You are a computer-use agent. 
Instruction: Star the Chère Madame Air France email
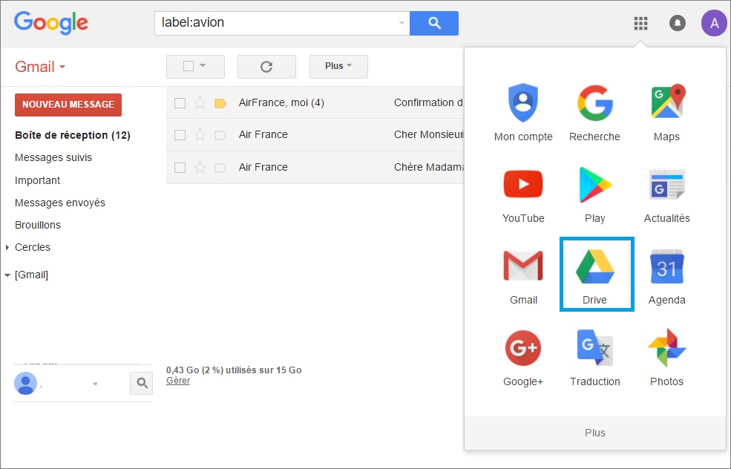click(200, 168)
